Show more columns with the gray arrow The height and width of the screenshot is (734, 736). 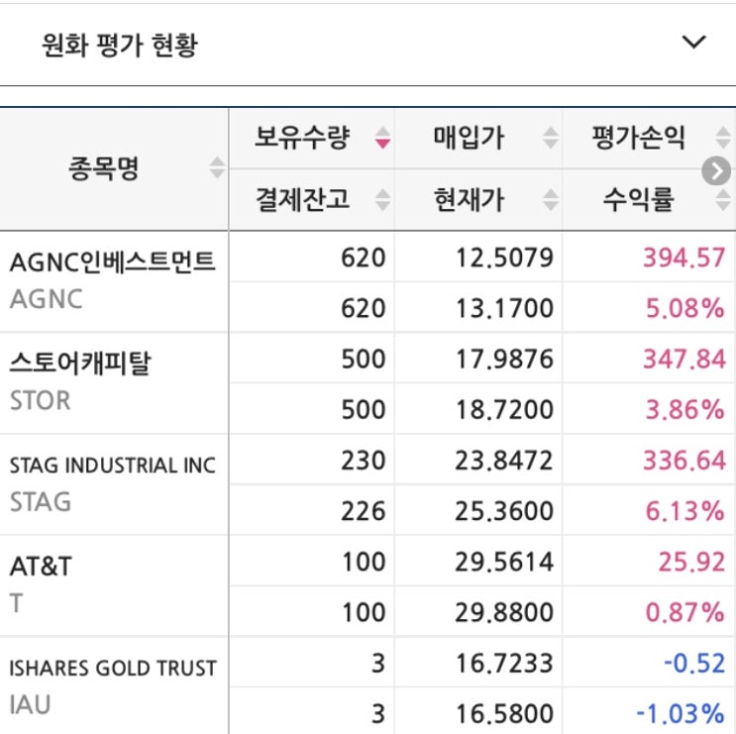(716, 171)
